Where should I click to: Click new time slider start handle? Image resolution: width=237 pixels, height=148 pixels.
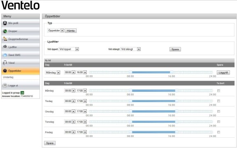[130, 72]
